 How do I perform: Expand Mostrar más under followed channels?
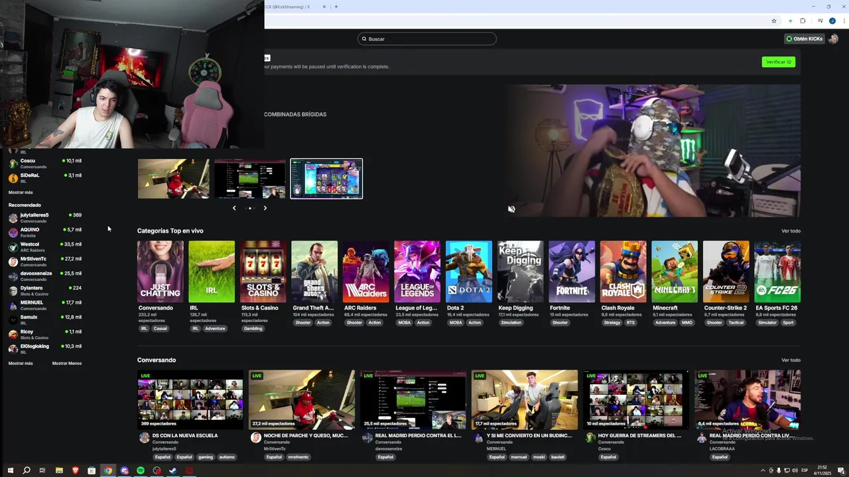tap(21, 192)
